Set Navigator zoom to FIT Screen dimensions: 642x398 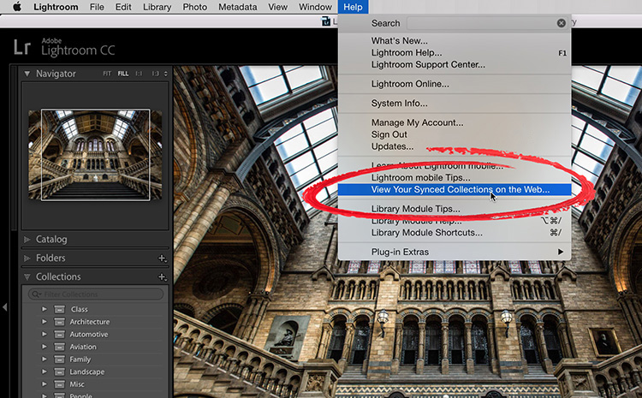point(107,74)
